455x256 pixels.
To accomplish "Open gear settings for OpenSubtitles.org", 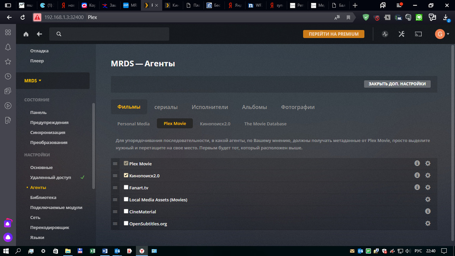I will pos(427,224).
